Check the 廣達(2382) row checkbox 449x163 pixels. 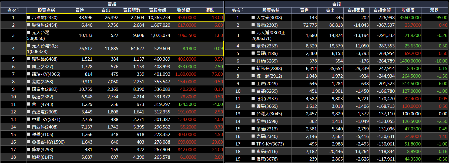[x=29, y=96]
